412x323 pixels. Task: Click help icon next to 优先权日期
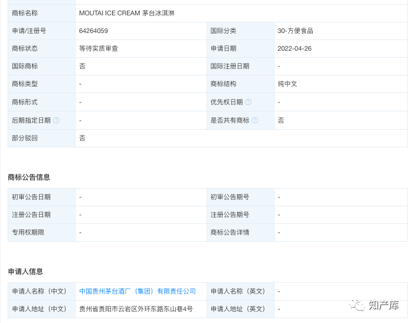(x=248, y=102)
